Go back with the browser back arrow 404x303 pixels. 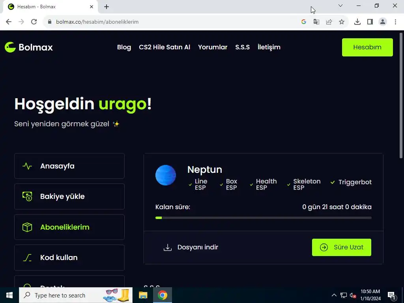pos(9,22)
